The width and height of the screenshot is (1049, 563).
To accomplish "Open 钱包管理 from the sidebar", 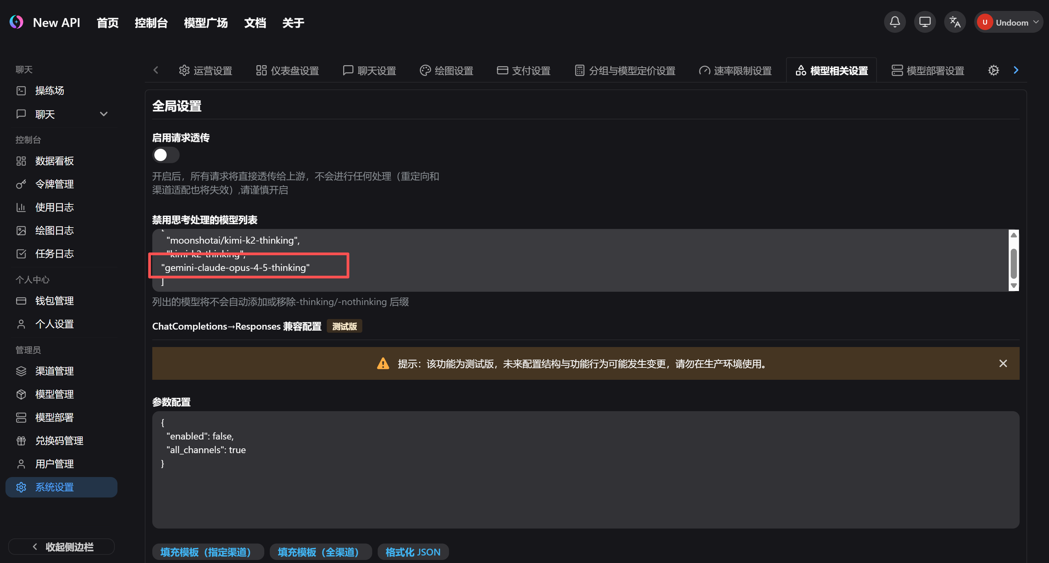I will click(54, 301).
